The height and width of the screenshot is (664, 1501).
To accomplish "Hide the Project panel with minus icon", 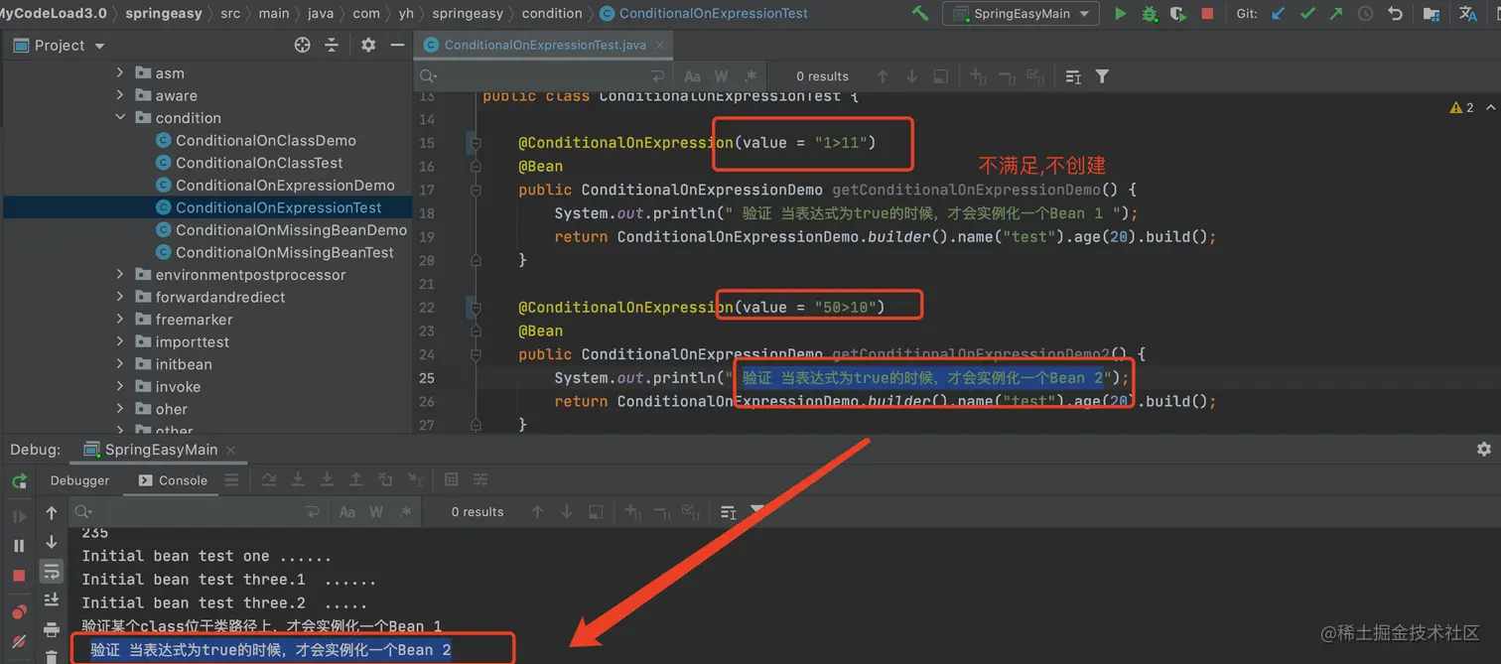I will [x=397, y=45].
